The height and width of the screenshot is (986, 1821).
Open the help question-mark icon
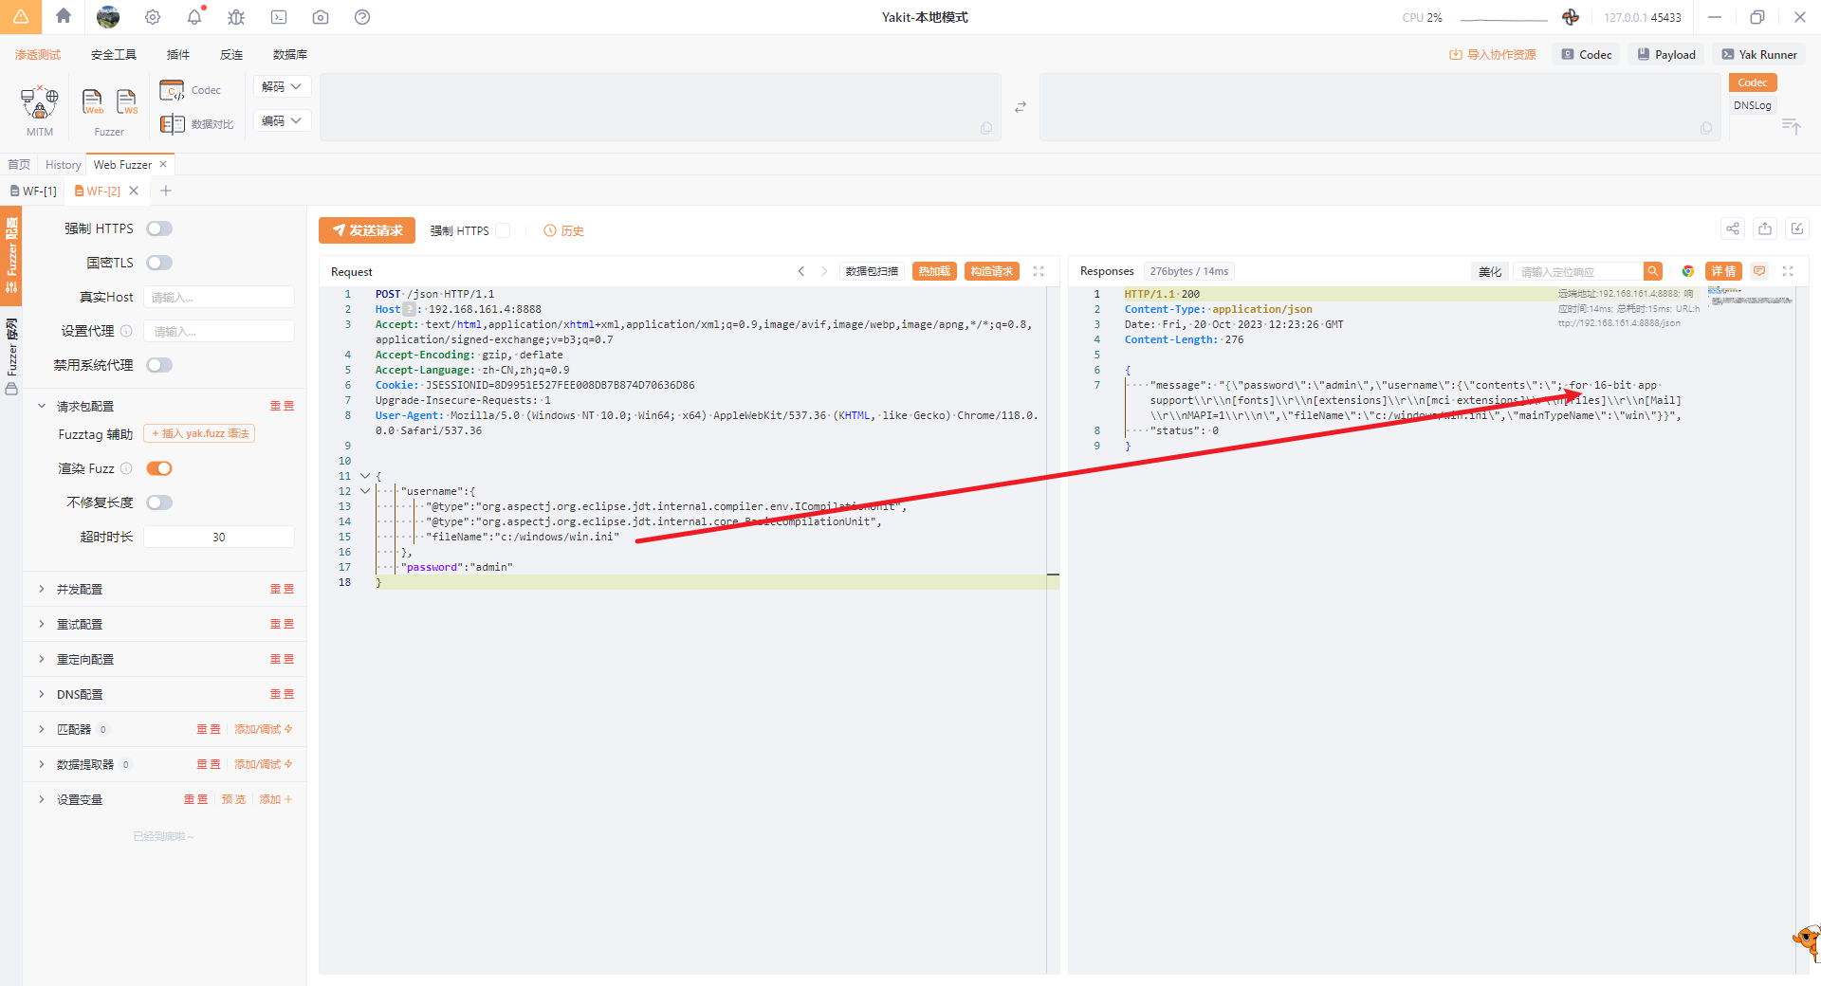[362, 17]
